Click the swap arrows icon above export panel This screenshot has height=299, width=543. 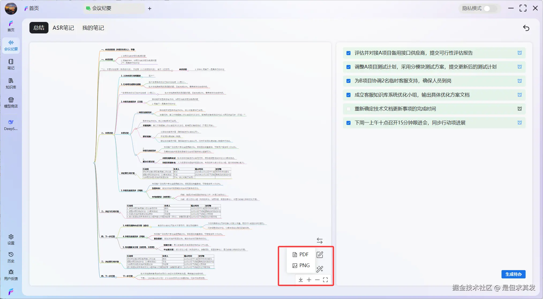click(x=320, y=240)
